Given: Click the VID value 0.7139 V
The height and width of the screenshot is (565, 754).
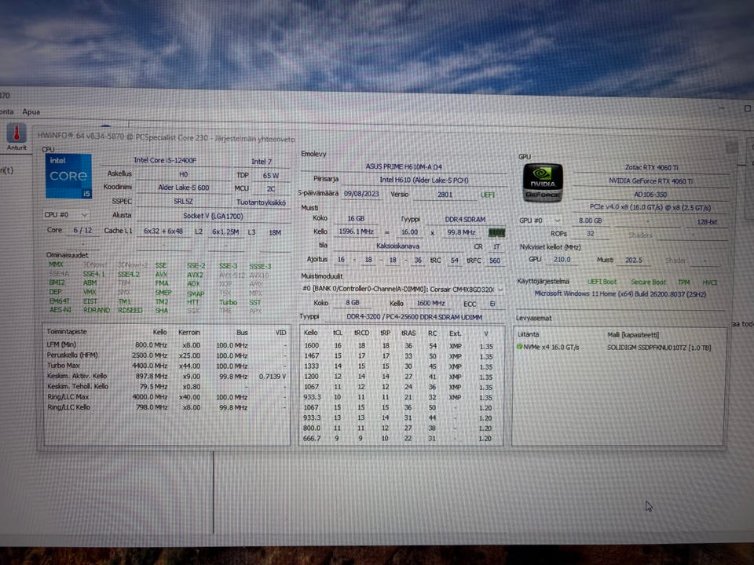Looking at the screenshot, I should pos(273,376).
